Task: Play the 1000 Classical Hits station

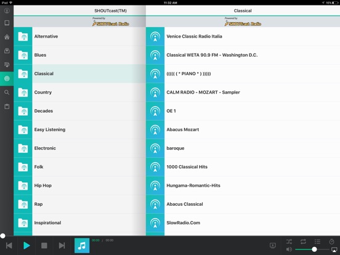Action: pyautogui.click(x=243, y=167)
